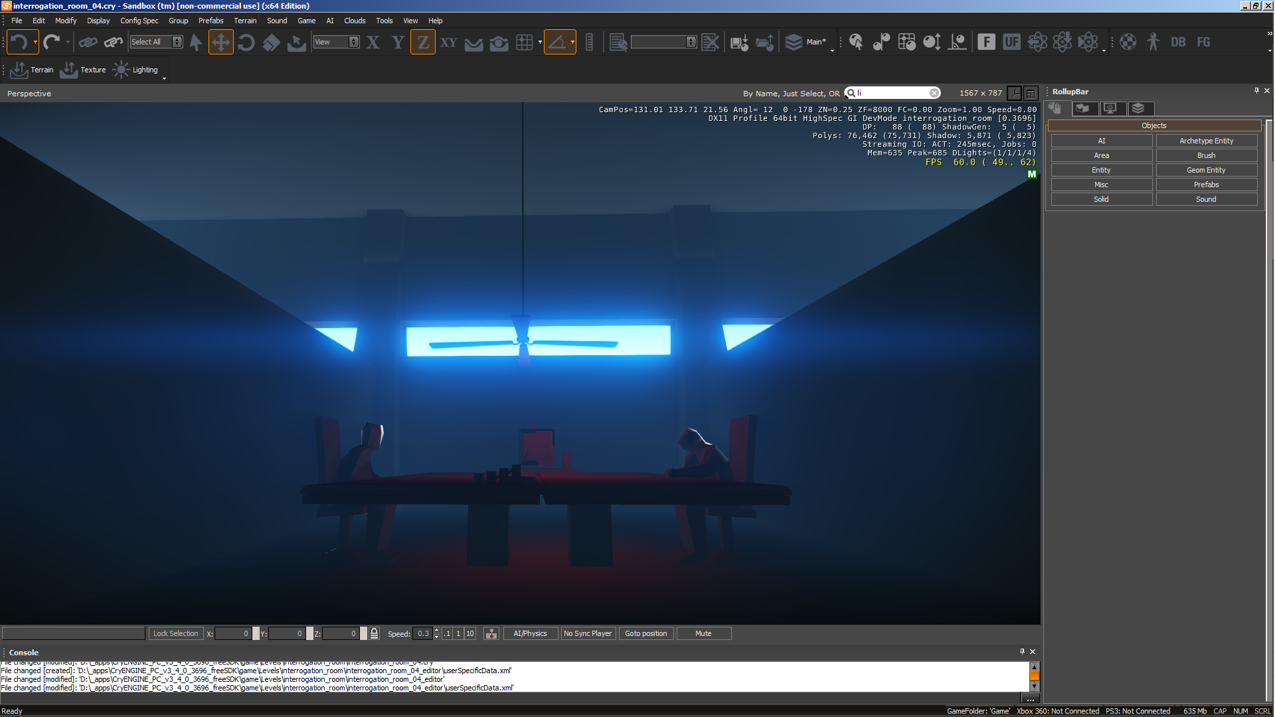Open the Select All filter dropdown
The width and height of the screenshot is (1275, 717).
pos(177,42)
